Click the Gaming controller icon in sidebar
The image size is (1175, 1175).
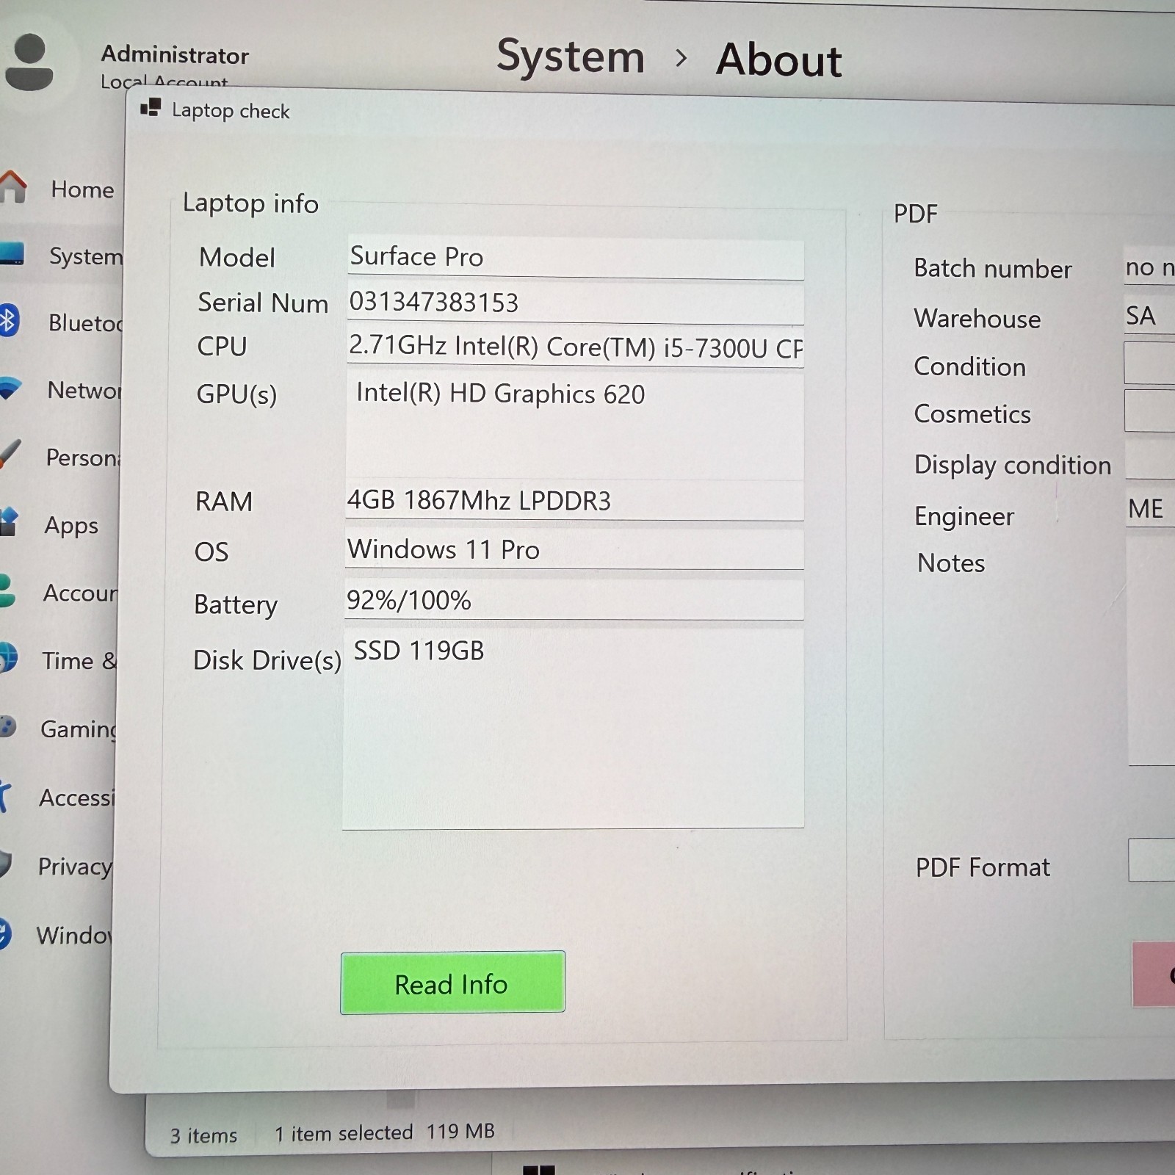click(x=7, y=726)
